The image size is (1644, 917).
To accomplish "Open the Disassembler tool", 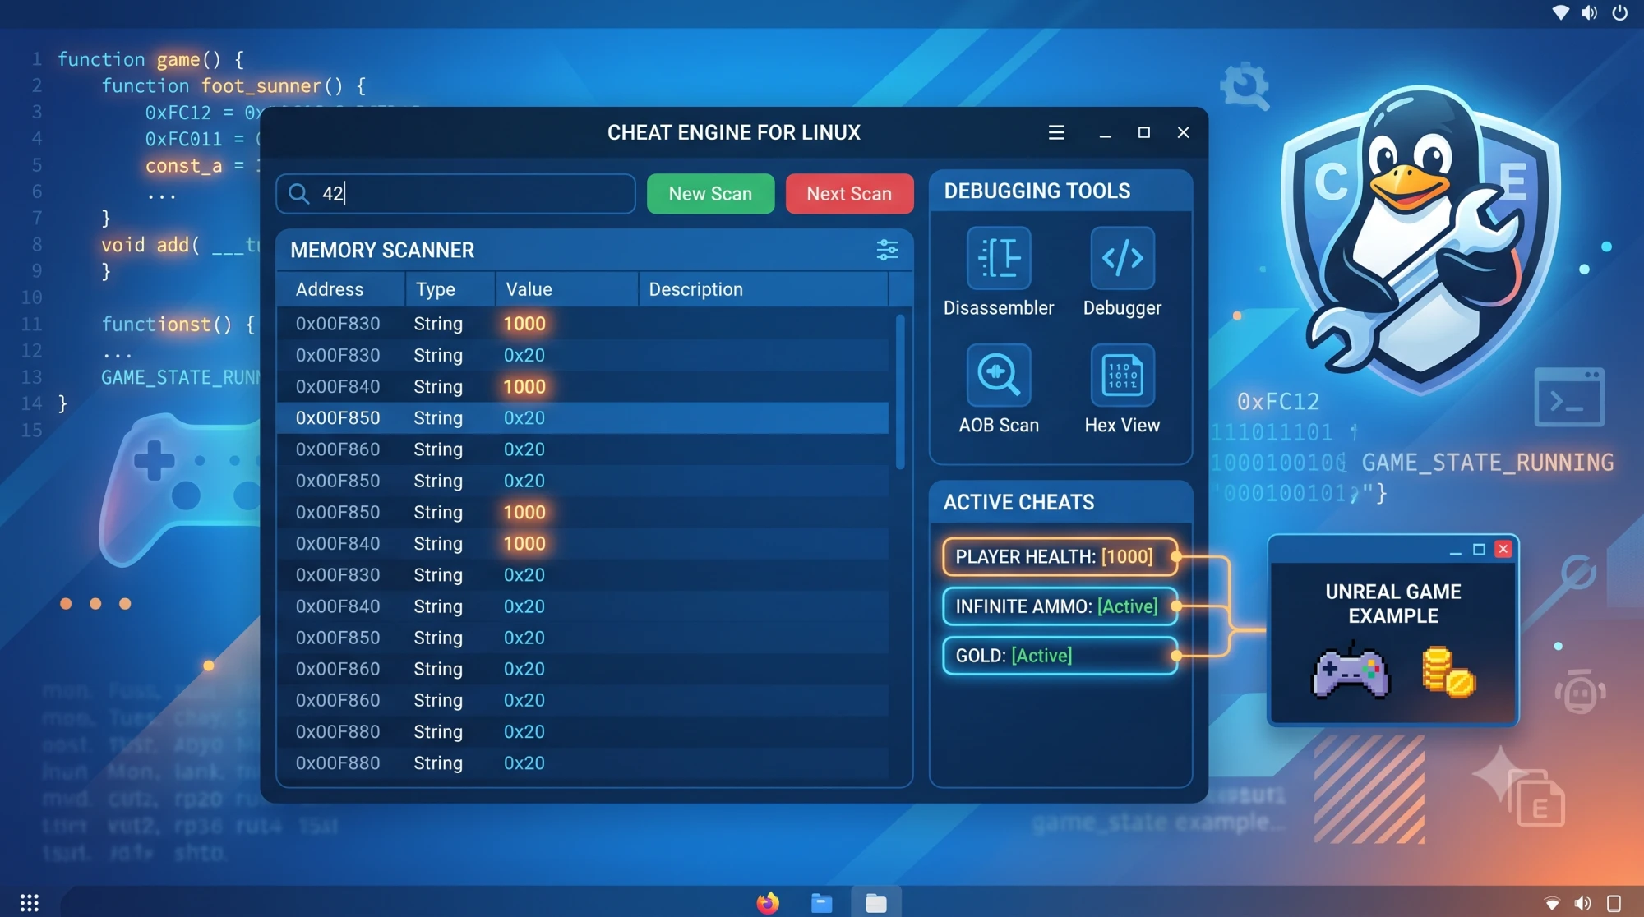I will click(999, 258).
